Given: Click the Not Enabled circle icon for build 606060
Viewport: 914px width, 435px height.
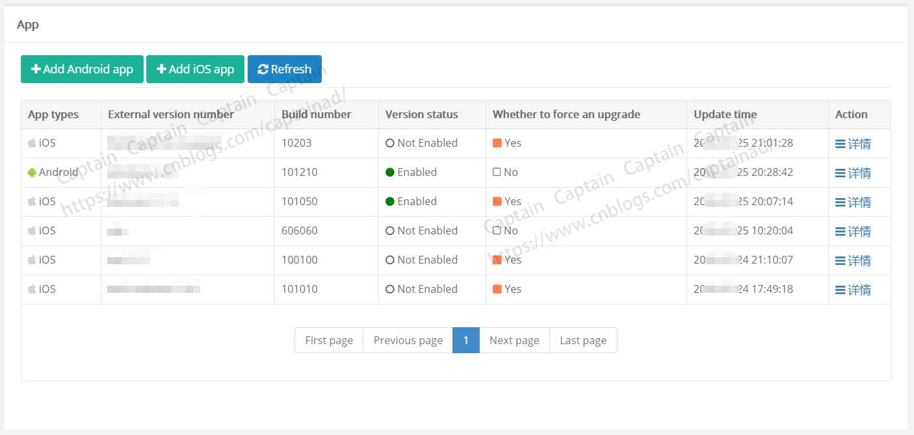Looking at the screenshot, I should (x=390, y=230).
